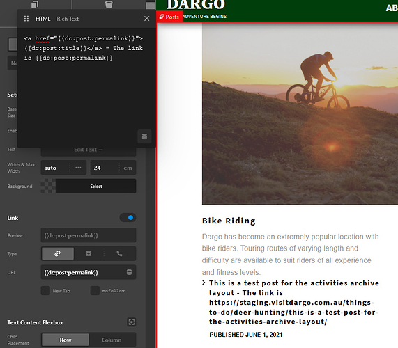Switch to the Rich Text tab
398x348 pixels.
[x=68, y=19]
